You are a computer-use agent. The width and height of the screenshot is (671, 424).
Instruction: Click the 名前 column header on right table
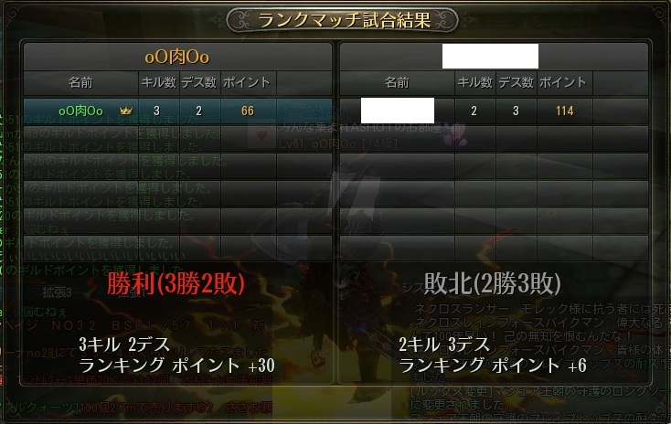[x=397, y=82]
